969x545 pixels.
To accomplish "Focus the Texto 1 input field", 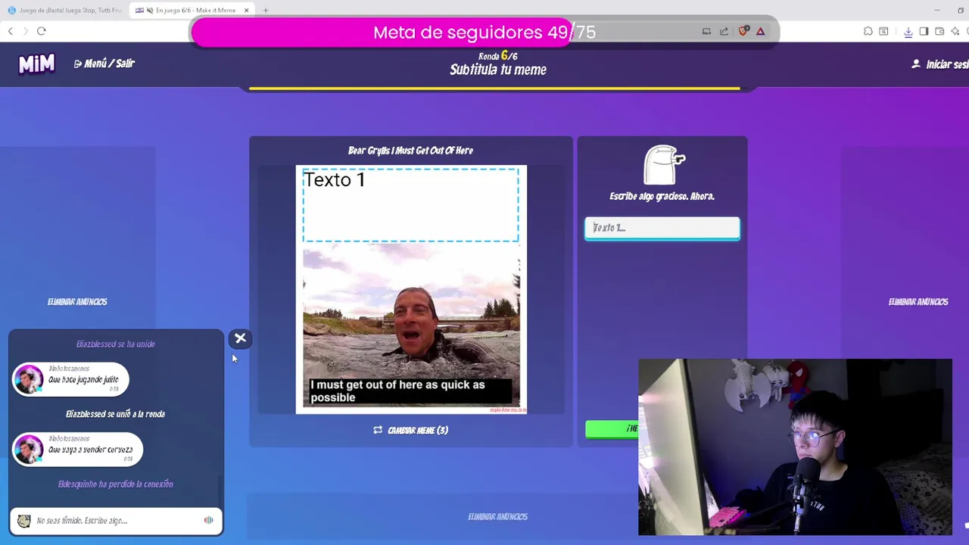I will (662, 228).
